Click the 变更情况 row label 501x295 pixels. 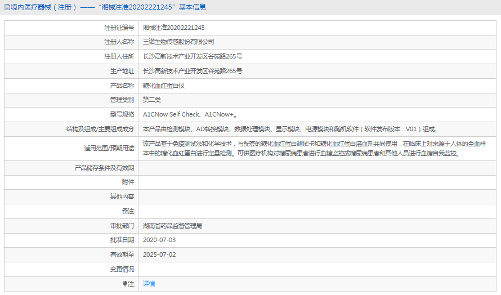(x=122, y=270)
